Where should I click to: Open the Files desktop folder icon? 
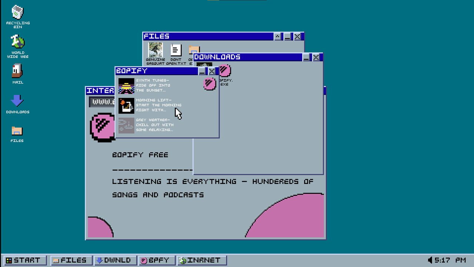17,134
